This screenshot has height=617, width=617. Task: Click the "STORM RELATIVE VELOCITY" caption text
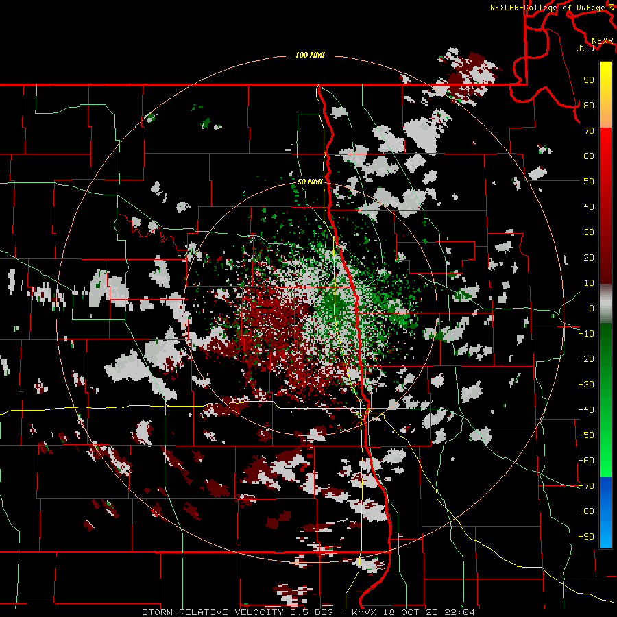click(x=213, y=612)
